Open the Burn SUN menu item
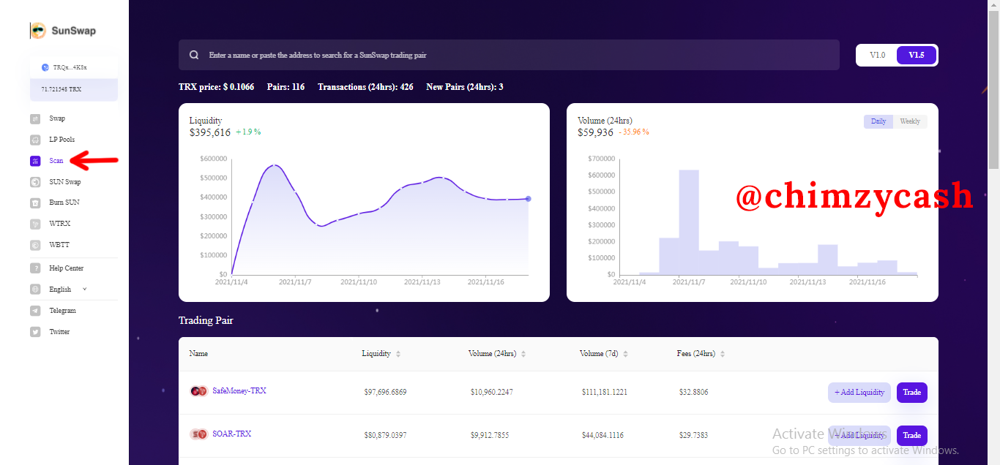 click(x=64, y=203)
